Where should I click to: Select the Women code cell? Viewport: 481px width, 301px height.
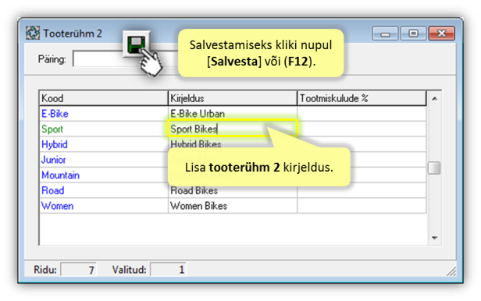tap(104, 205)
